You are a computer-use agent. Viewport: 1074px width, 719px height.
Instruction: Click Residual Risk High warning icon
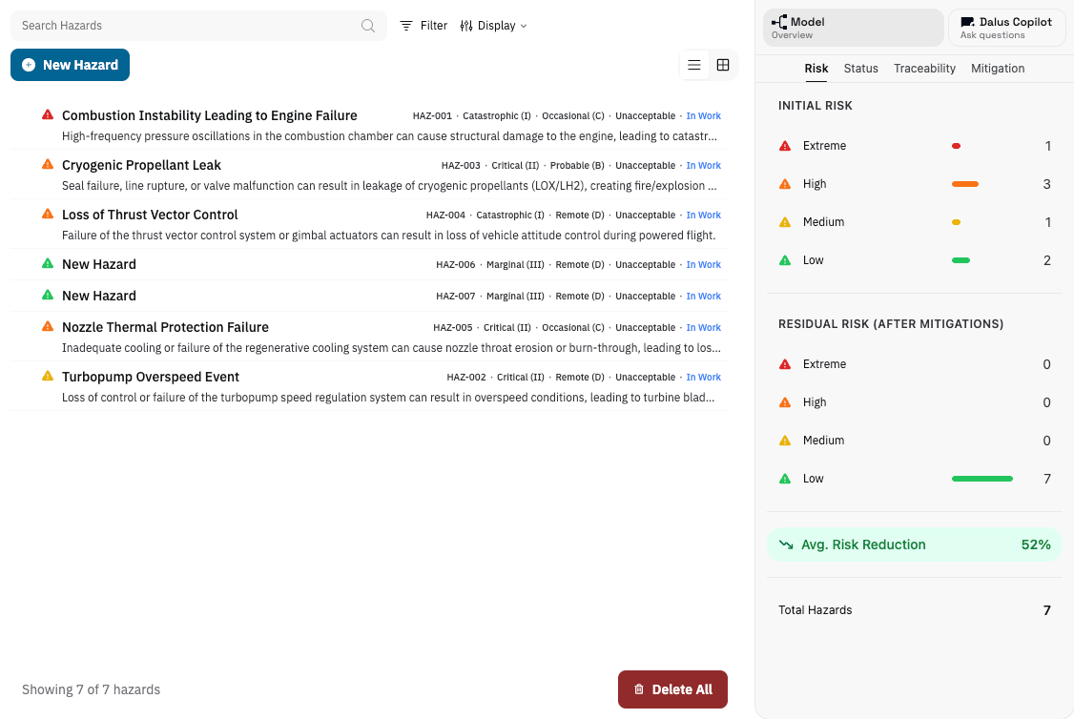pos(785,402)
